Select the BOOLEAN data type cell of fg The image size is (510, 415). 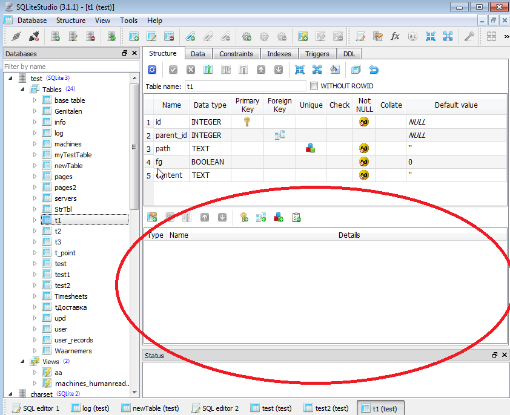click(210, 162)
